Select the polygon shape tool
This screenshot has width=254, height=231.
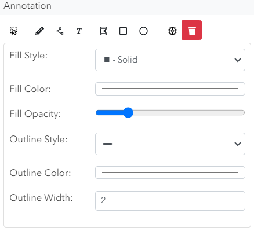(103, 31)
